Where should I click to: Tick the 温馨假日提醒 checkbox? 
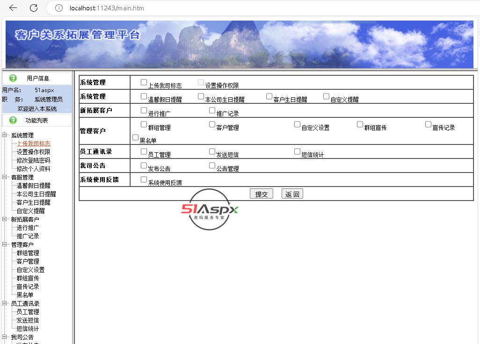(144, 96)
